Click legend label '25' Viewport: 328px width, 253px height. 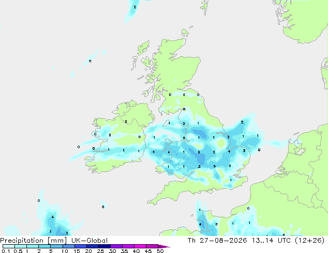click(x=100, y=251)
